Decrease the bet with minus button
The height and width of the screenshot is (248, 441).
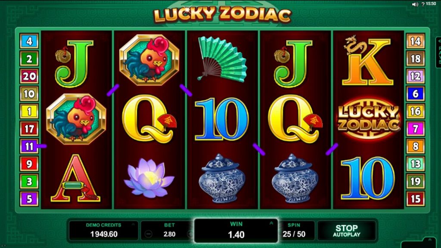click(x=148, y=234)
